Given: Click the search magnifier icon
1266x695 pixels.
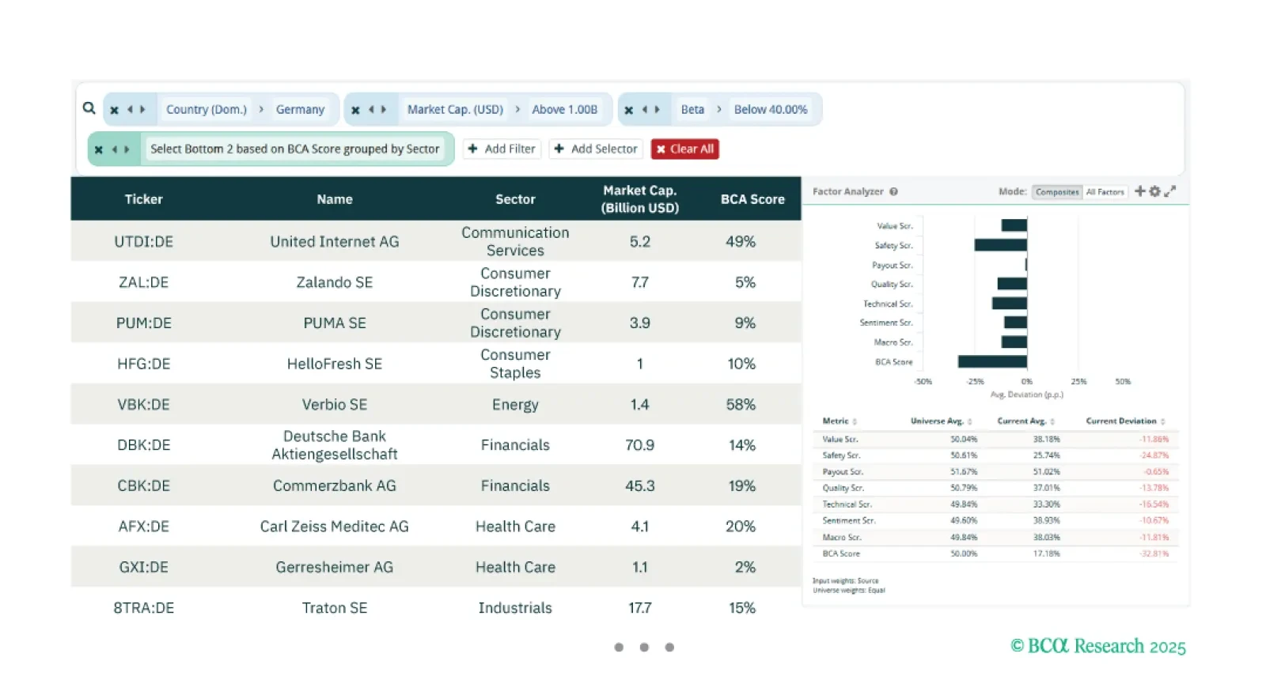Looking at the screenshot, I should point(89,108).
